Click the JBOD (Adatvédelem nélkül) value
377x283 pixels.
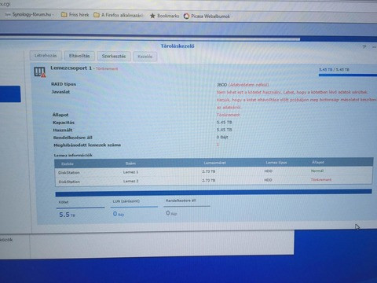tap(243, 85)
